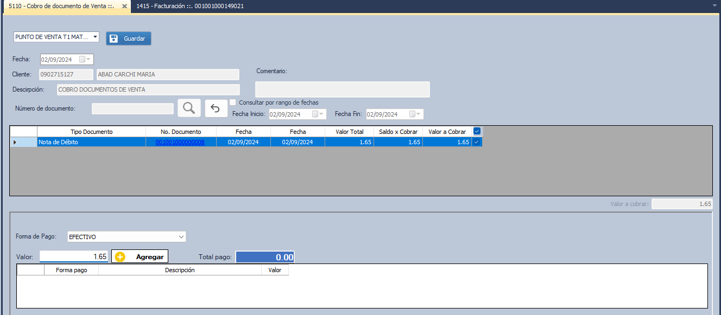Click the Comentario text box
Screen dimensions: 721x315
[343, 89]
